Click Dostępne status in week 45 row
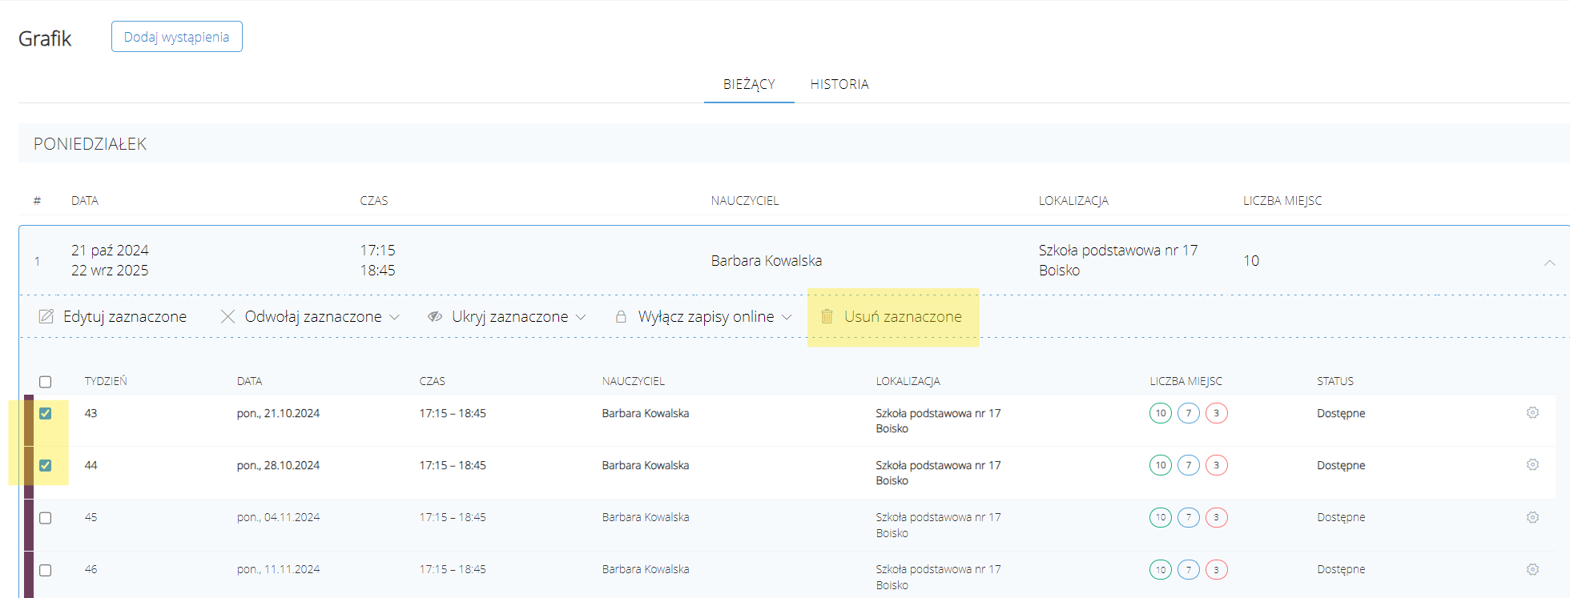 pyautogui.click(x=1341, y=517)
